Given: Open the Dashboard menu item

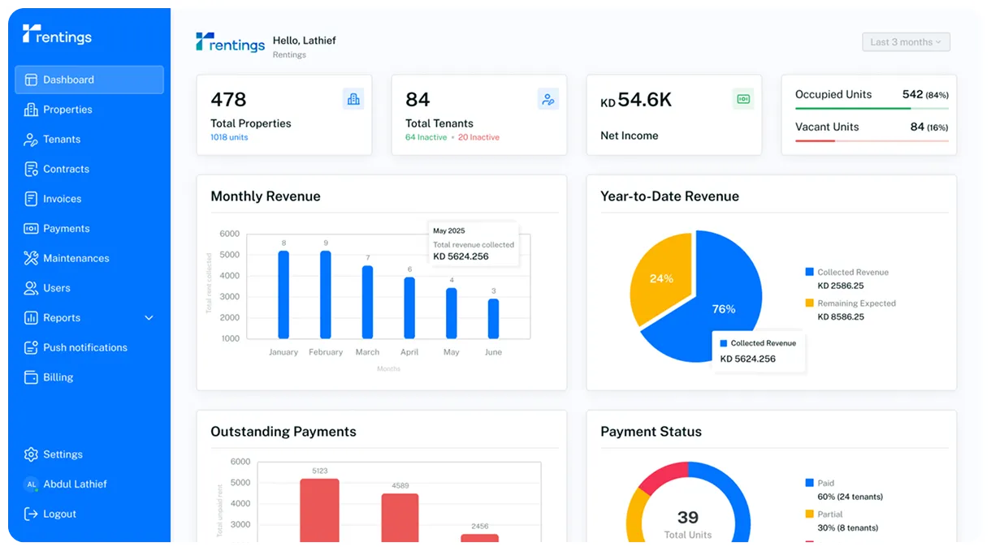Looking at the screenshot, I should (x=89, y=80).
